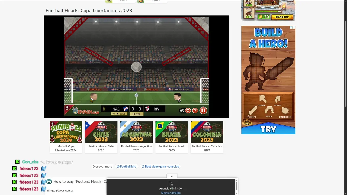Open Football Heads: Chile 2023 thumbnail
347x195 pixels.
[101, 132]
